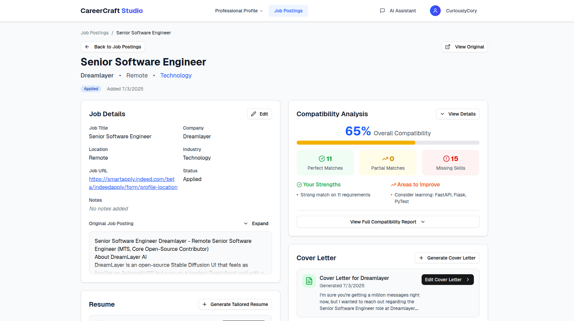Click the cover letter preview paragraph
Screen dimensions: 574x321
point(370,302)
